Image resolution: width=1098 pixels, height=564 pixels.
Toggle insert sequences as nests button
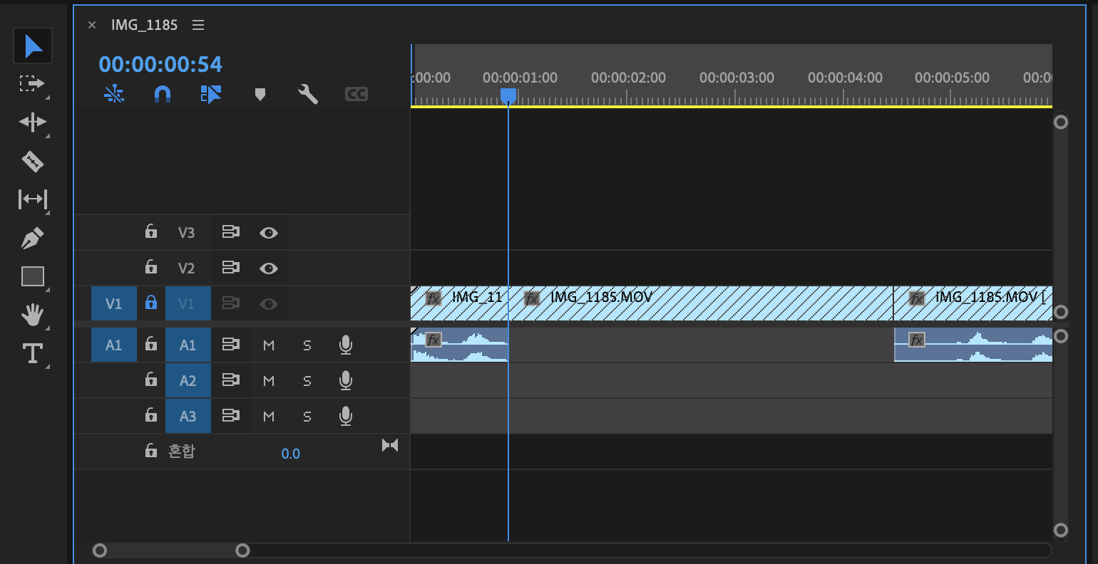[x=114, y=94]
